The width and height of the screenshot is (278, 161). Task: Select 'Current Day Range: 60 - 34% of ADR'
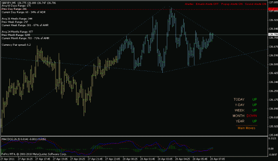[24, 12]
